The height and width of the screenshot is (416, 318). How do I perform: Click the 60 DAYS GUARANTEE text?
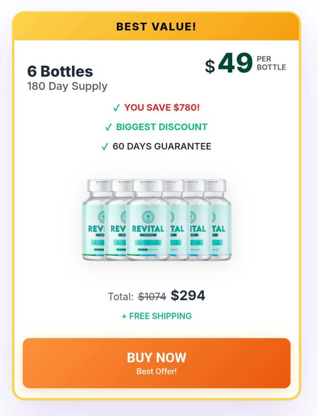click(162, 146)
